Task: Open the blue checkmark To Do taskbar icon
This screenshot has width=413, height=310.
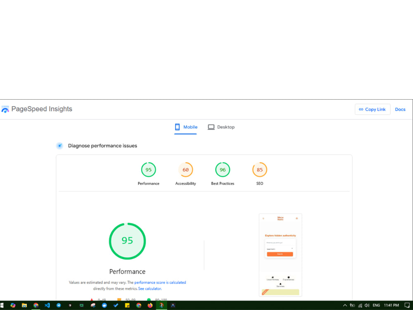Action: (x=116, y=305)
